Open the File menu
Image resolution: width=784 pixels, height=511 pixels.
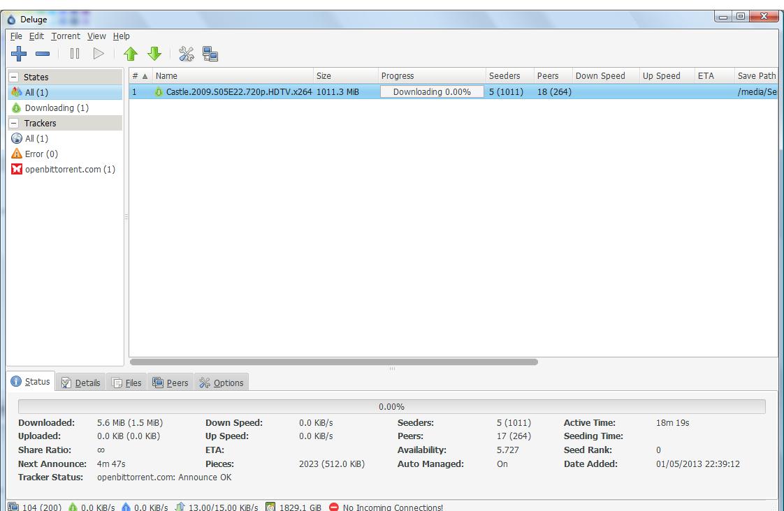[16, 36]
